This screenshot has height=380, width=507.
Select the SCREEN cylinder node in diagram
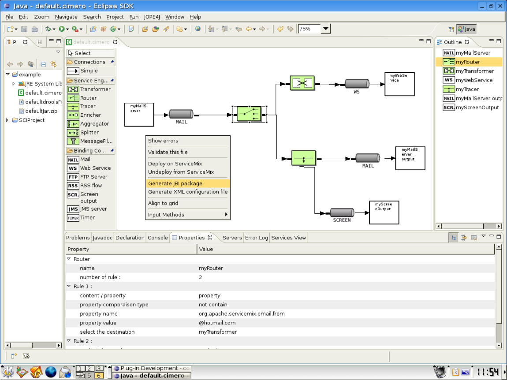(x=342, y=213)
